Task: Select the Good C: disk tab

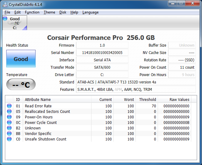Action: coord(15,23)
